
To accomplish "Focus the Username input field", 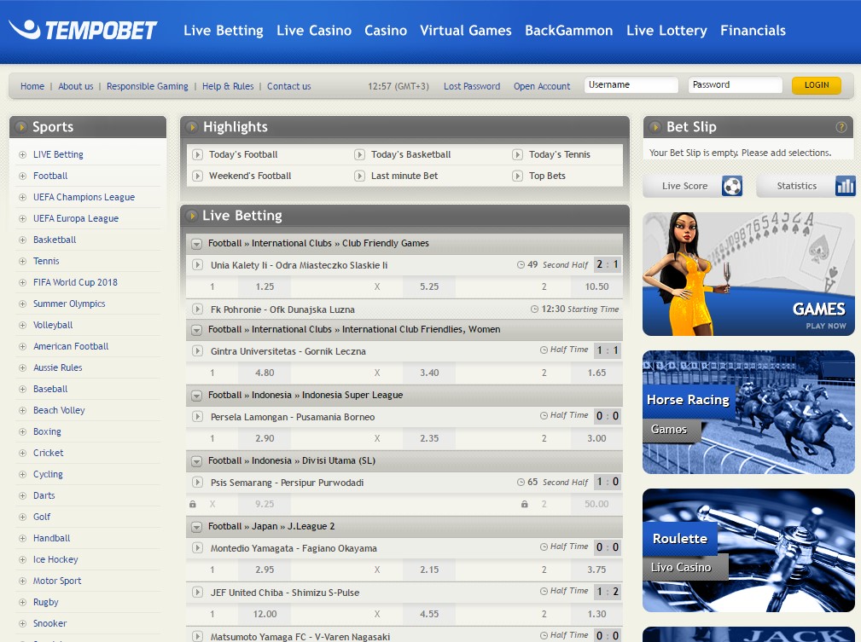I will [631, 85].
